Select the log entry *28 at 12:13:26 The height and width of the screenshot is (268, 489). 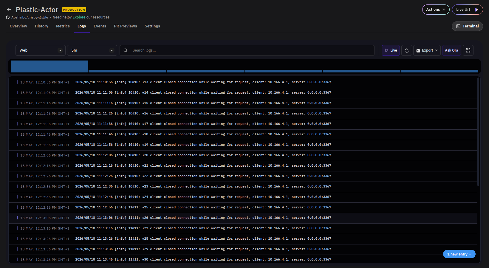pyautogui.click(x=243, y=239)
